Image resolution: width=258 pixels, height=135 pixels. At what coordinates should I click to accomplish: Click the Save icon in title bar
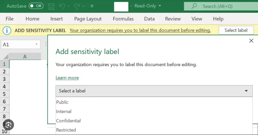[51, 7]
